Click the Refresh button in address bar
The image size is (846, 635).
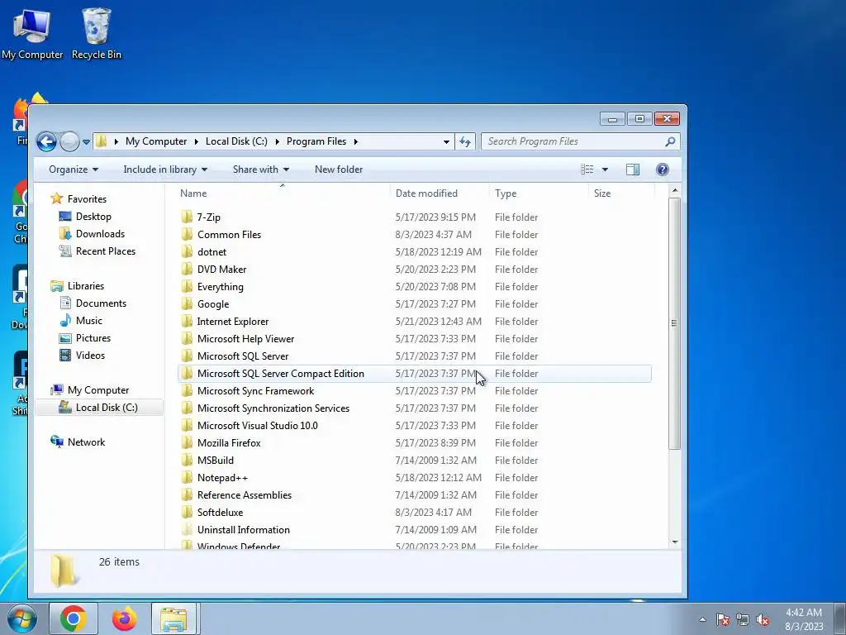pos(465,141)
